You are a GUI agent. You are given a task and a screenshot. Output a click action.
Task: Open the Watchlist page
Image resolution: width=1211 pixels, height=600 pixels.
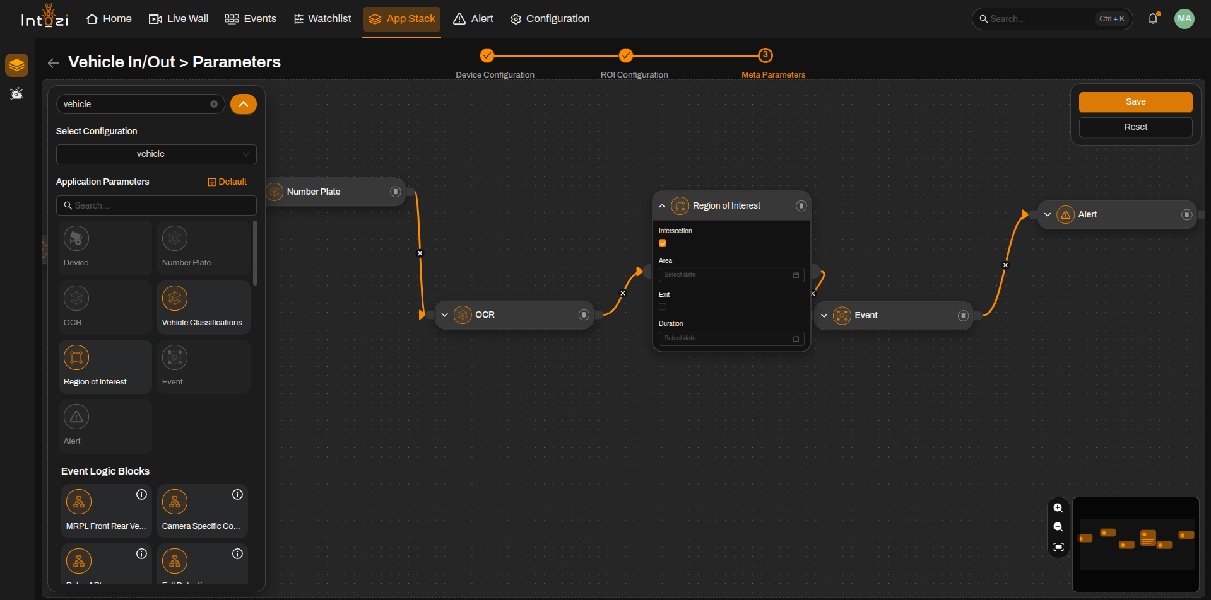point(322,19)
